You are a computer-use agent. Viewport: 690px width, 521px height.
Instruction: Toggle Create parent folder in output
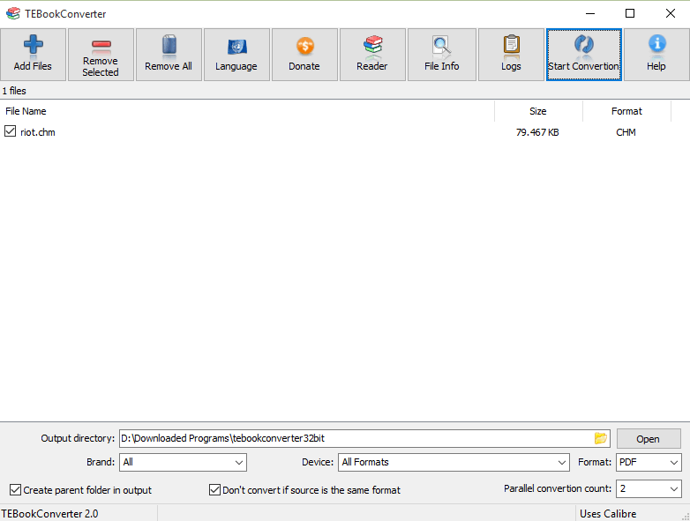tap(15, 490)
